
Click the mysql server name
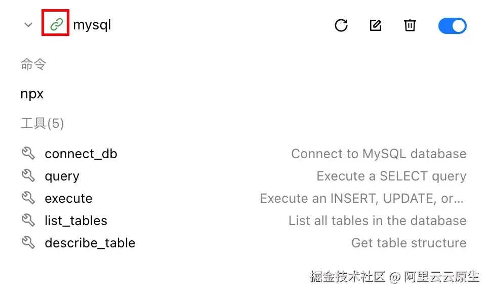[92, 25]
